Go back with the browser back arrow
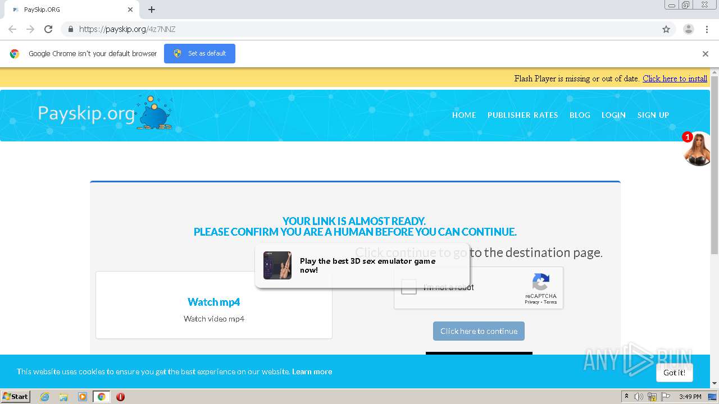 coord(12,29)
